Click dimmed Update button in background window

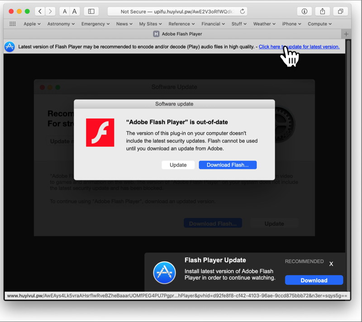click(x=274, y=223)
